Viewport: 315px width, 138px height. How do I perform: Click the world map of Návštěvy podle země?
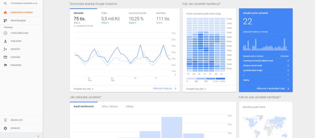pyautogui.click(x=266, y=126)
